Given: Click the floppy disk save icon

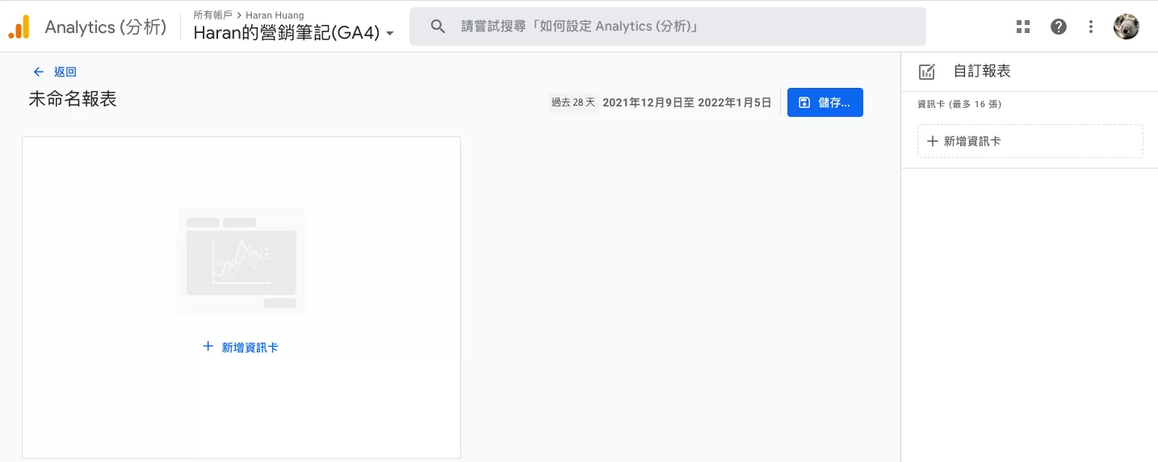Looking at the screenshot, I should click(803, 102).
